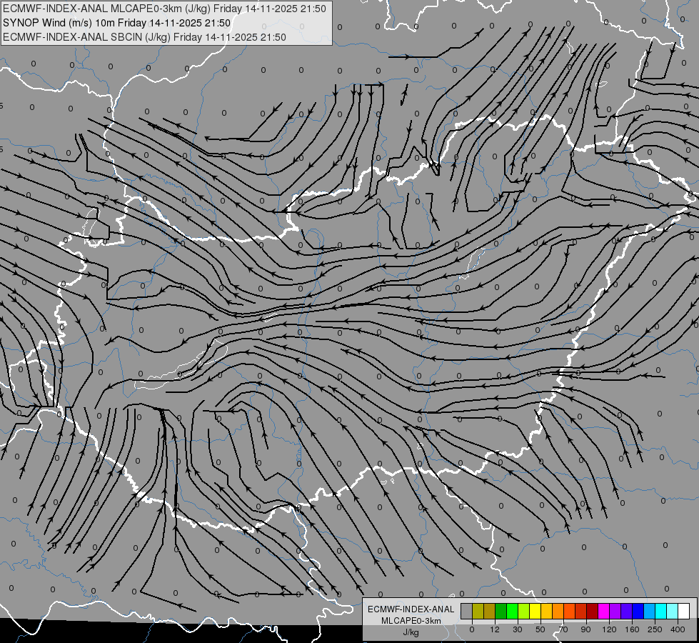Click the white legend swatch

click(684, 611)
